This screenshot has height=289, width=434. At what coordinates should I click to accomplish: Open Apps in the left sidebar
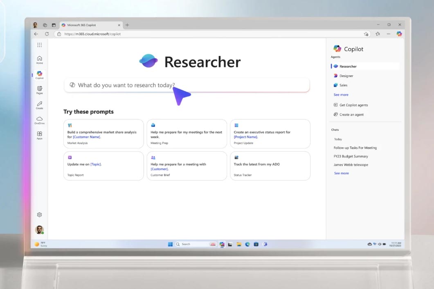coord(39,135)
